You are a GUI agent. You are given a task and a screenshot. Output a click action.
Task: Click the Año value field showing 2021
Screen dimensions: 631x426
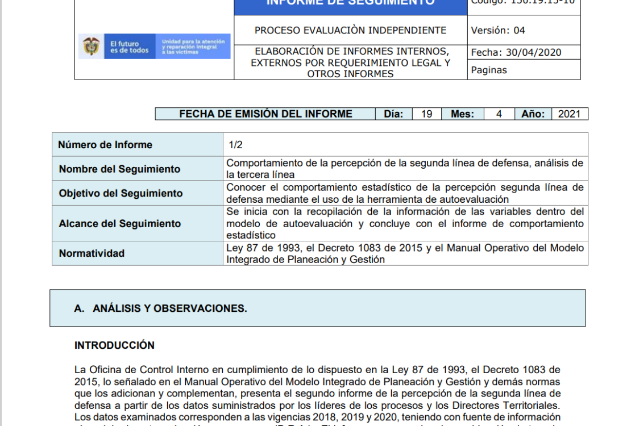(x=570, y=114)
